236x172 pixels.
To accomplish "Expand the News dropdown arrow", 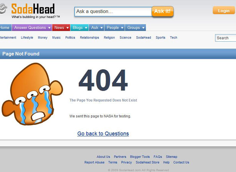I will tap(68, 28).
